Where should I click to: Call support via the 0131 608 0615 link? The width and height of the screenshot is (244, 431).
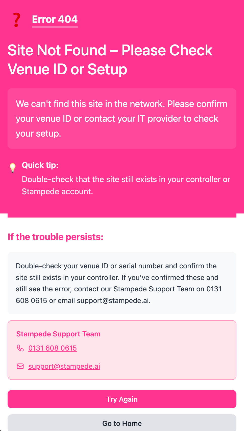53,348
